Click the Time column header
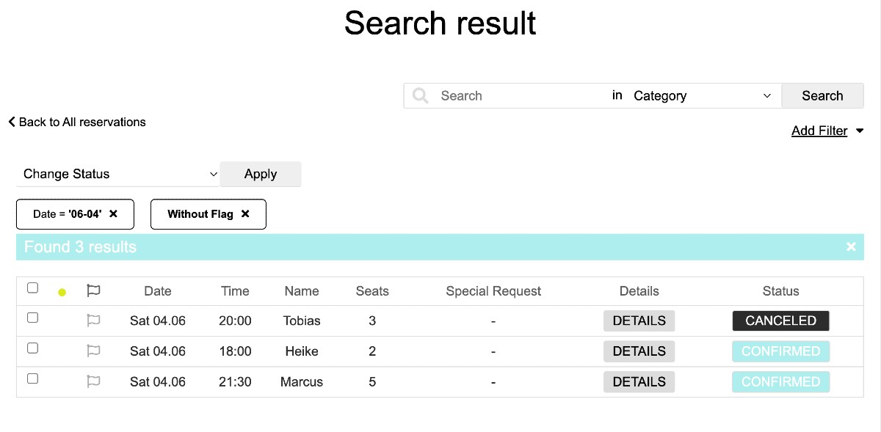The image size is (881, 432). click(x=235, y=291)
